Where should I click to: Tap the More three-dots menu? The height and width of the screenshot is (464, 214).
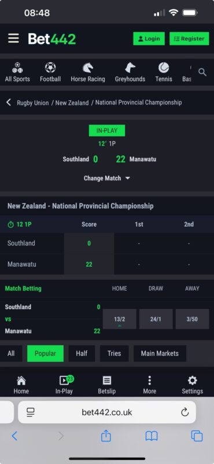coord(150,385)
